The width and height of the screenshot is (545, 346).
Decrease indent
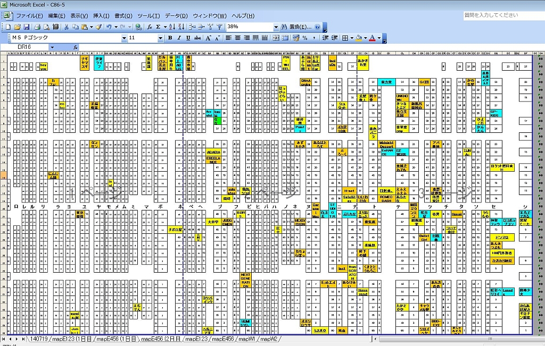click(325, 38)
